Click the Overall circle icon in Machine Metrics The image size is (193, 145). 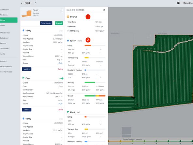click(68, 17)
